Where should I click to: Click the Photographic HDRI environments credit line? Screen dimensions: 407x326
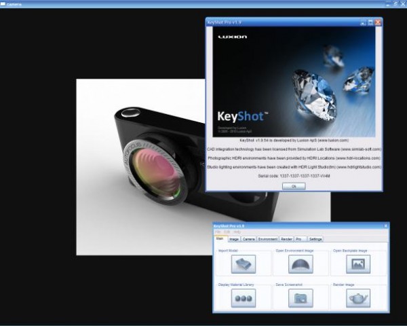294,158
